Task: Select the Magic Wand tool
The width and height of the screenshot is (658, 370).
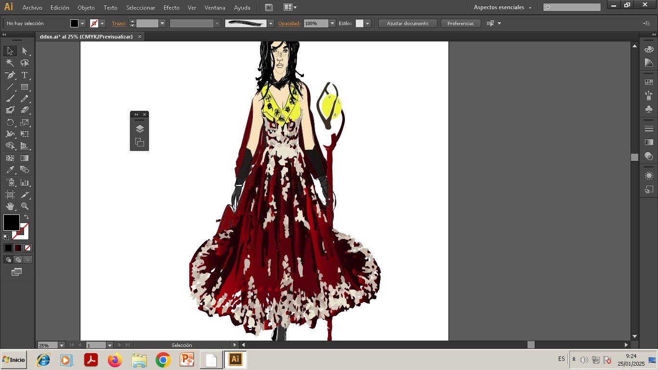Action: (10, 63)
